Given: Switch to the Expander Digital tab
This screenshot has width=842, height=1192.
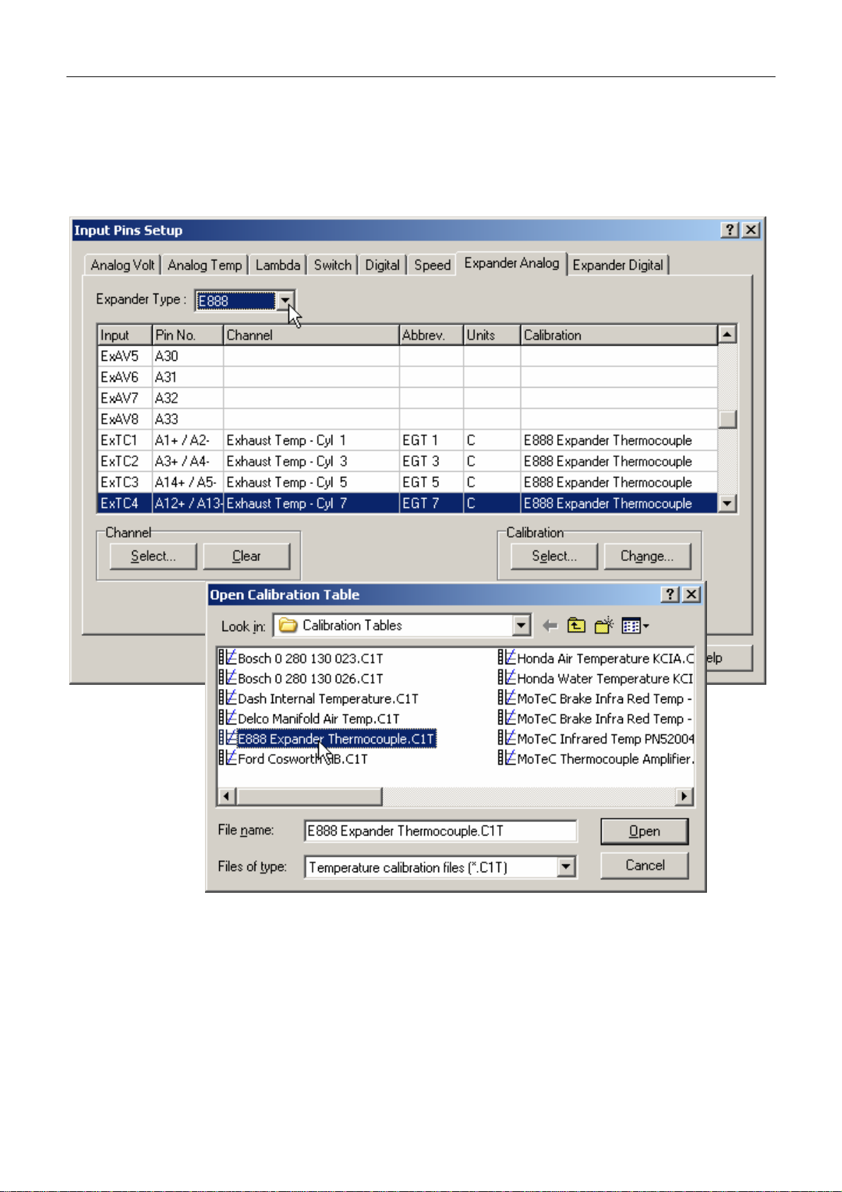Looking at the screenshot, I should pos(618,265).
